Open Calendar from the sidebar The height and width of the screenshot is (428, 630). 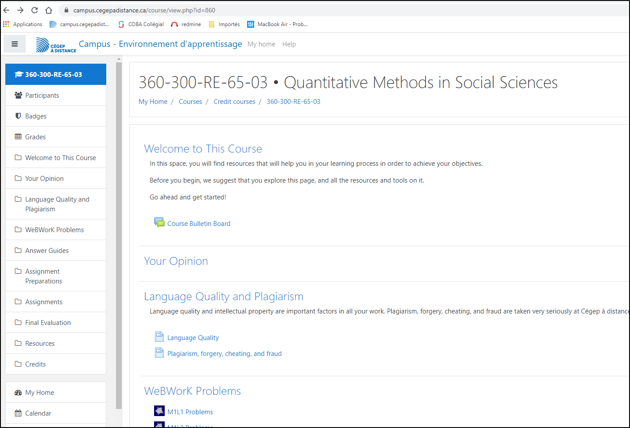[38, 413]
